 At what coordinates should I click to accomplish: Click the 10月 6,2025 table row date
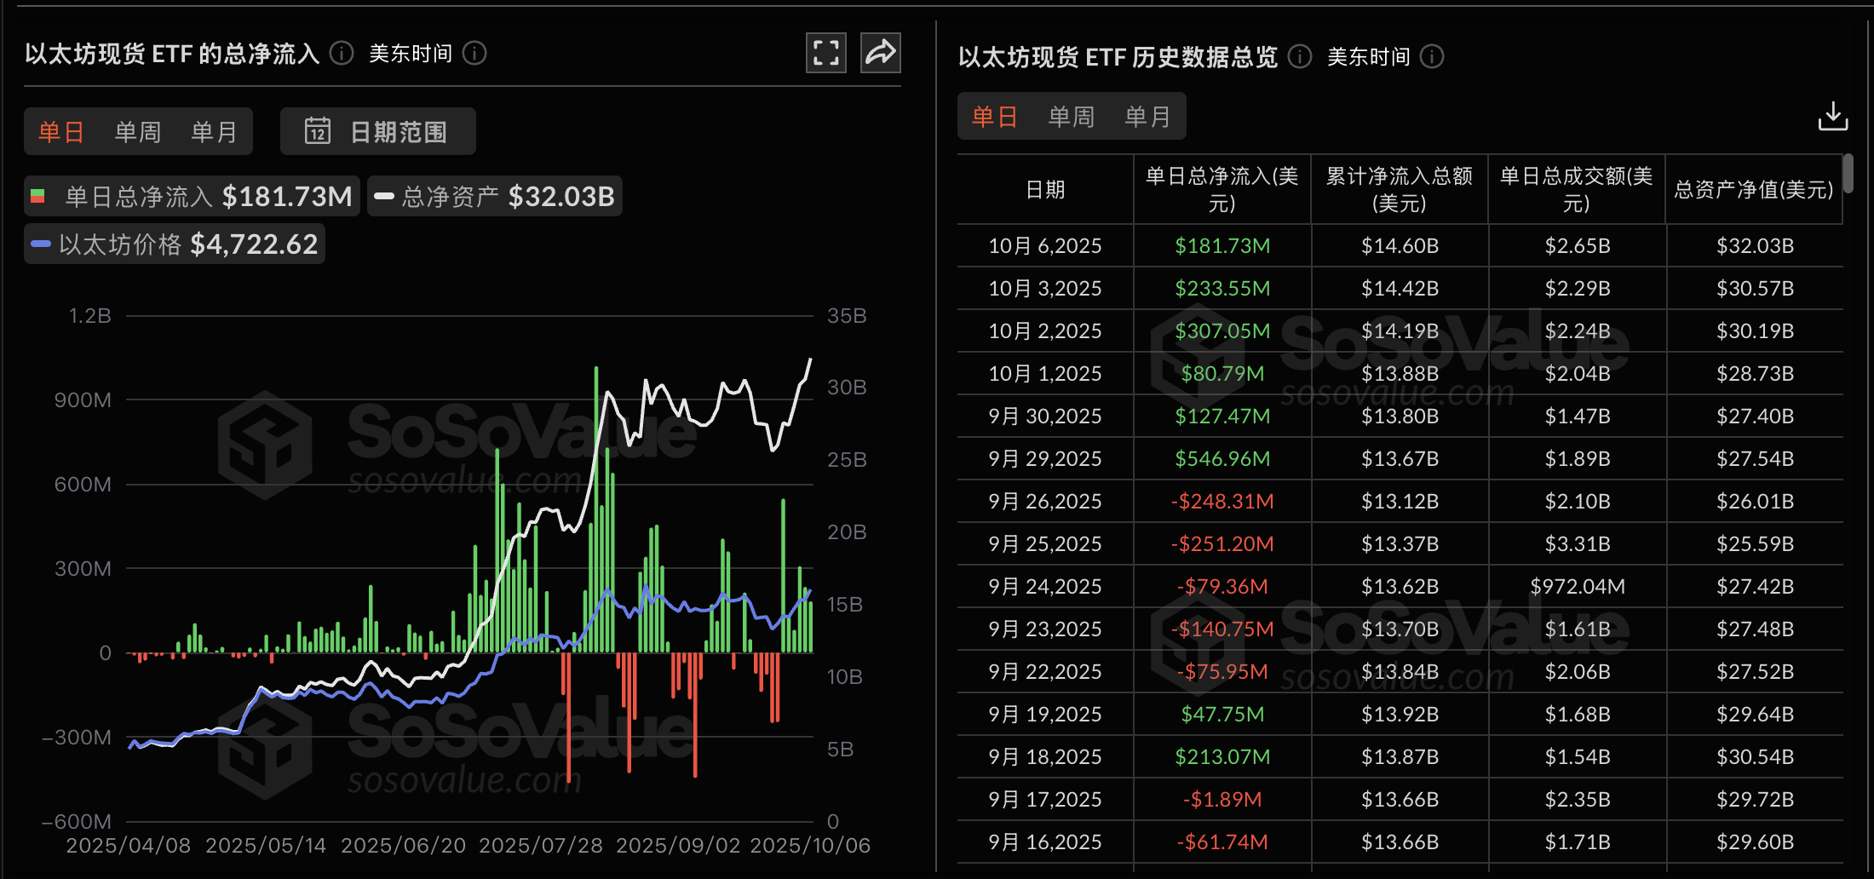point(1044,246)
